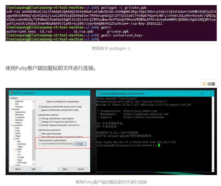Click the Help button

34,169
